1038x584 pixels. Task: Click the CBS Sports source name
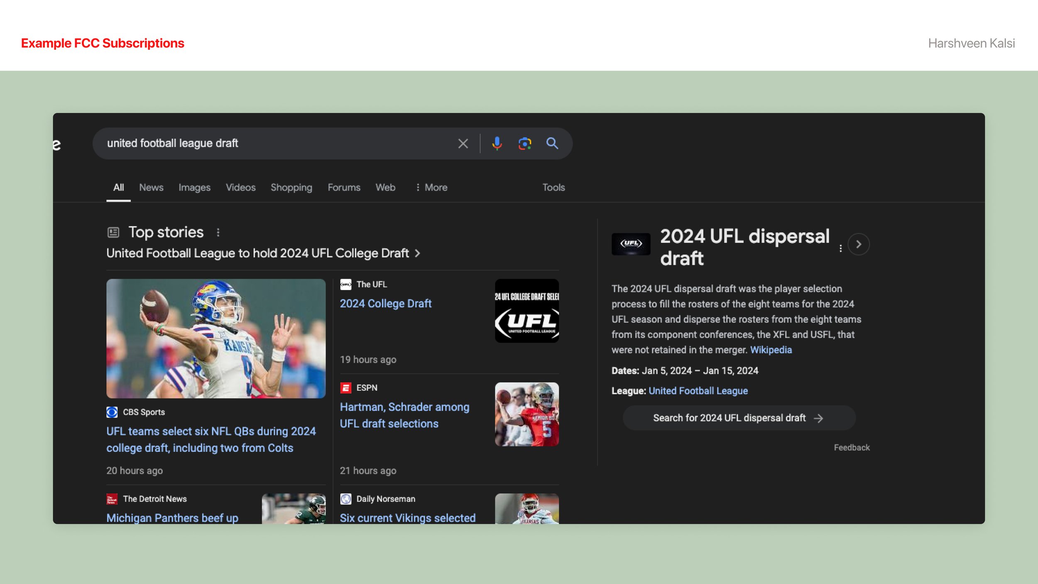144,412
